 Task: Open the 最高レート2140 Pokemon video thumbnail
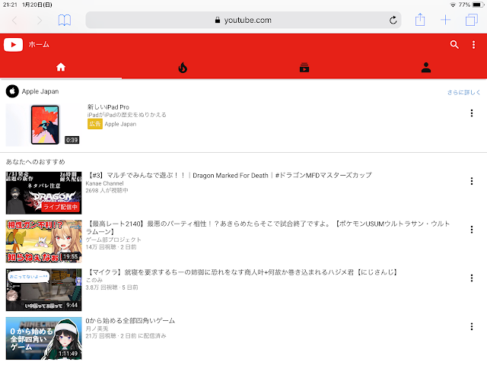(x=44, y=242)
